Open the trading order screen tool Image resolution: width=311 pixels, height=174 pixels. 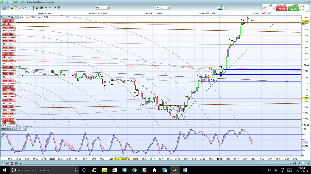37,8
